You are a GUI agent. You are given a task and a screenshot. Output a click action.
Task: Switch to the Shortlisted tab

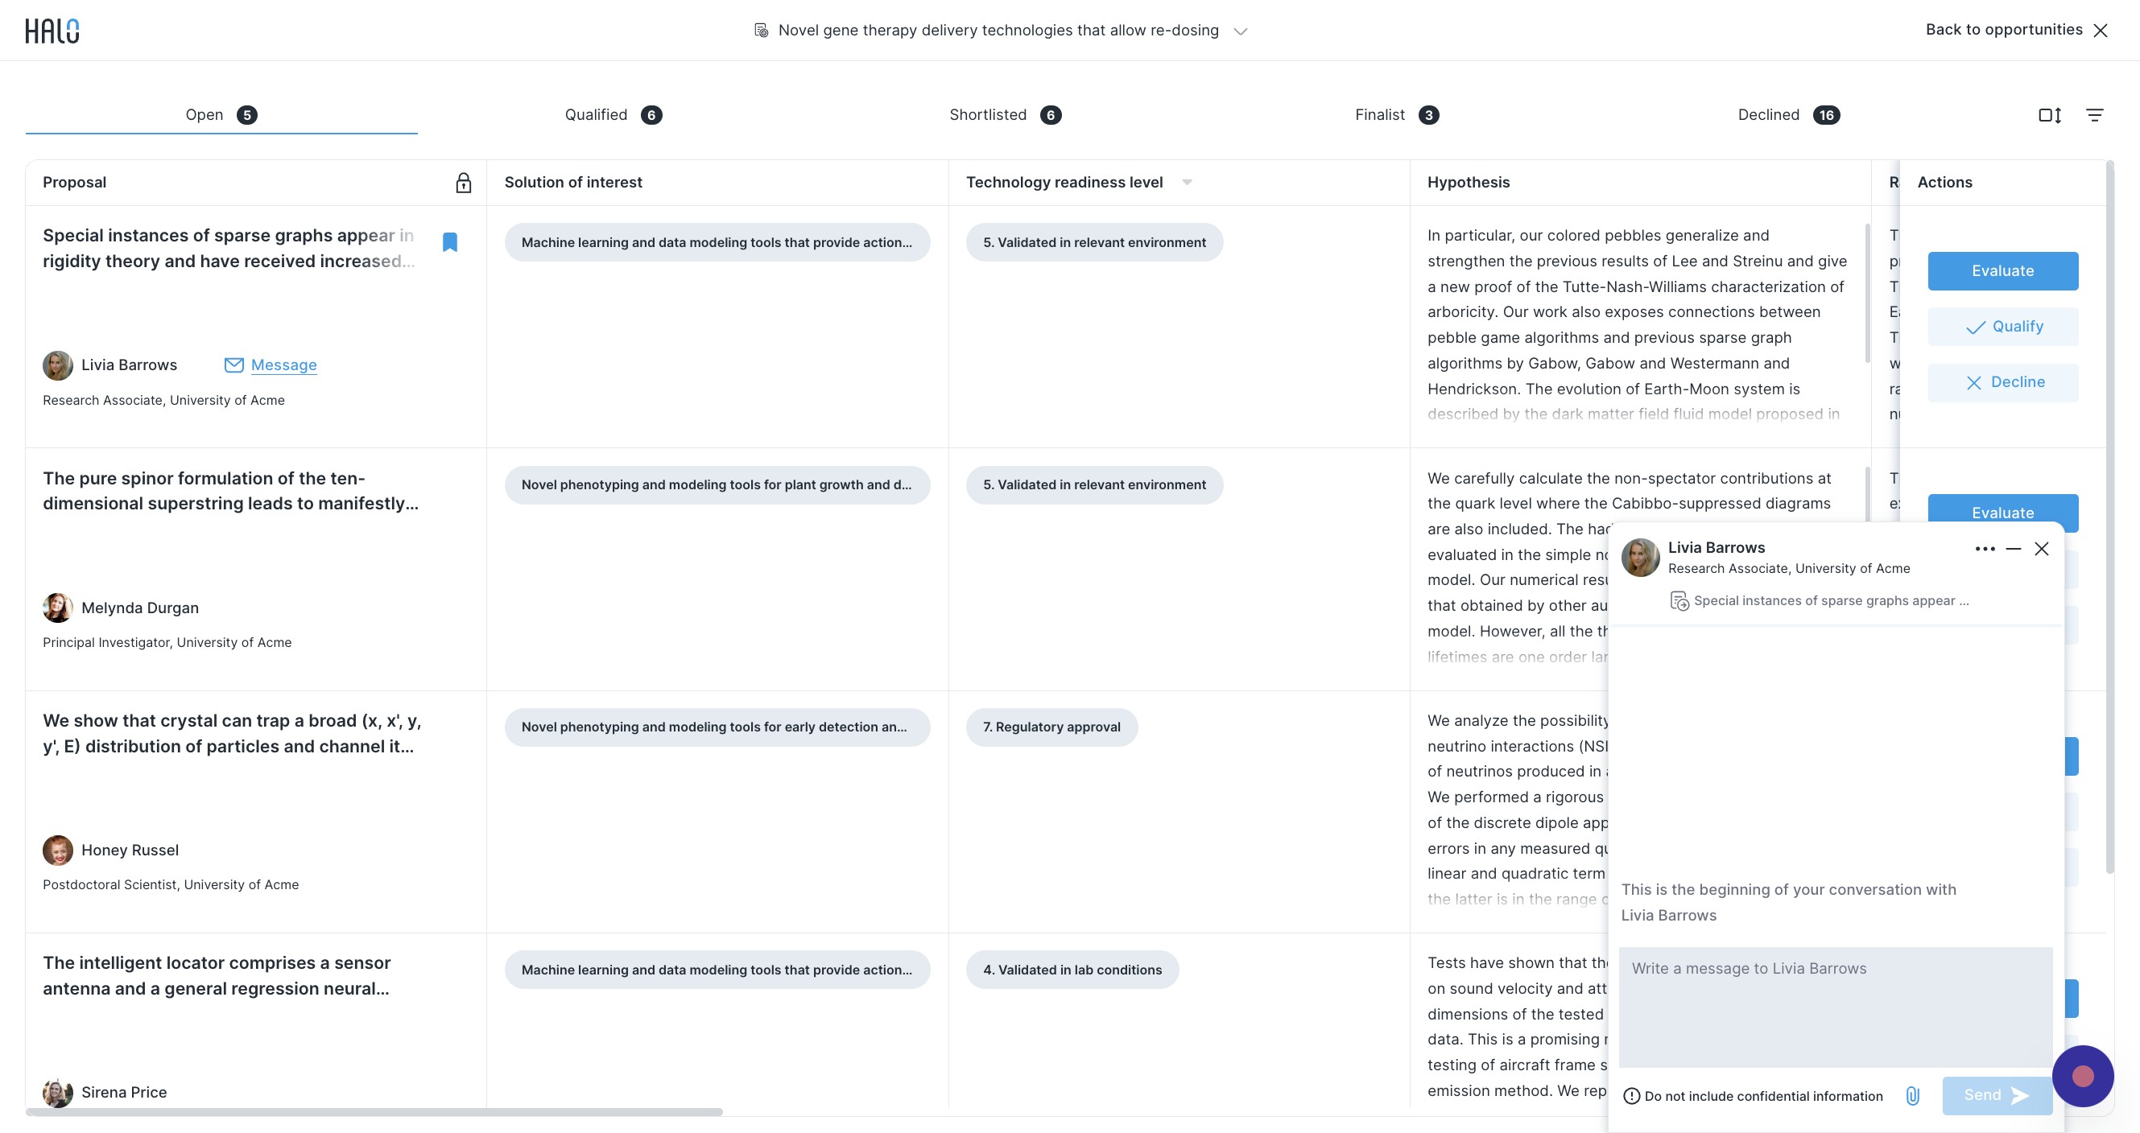click(x=1006, y=114)
